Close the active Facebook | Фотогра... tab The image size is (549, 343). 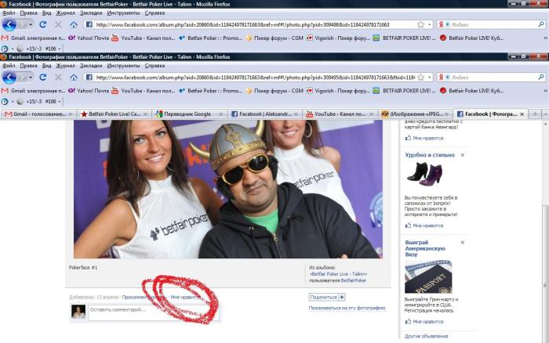click(x=522, y=114)
